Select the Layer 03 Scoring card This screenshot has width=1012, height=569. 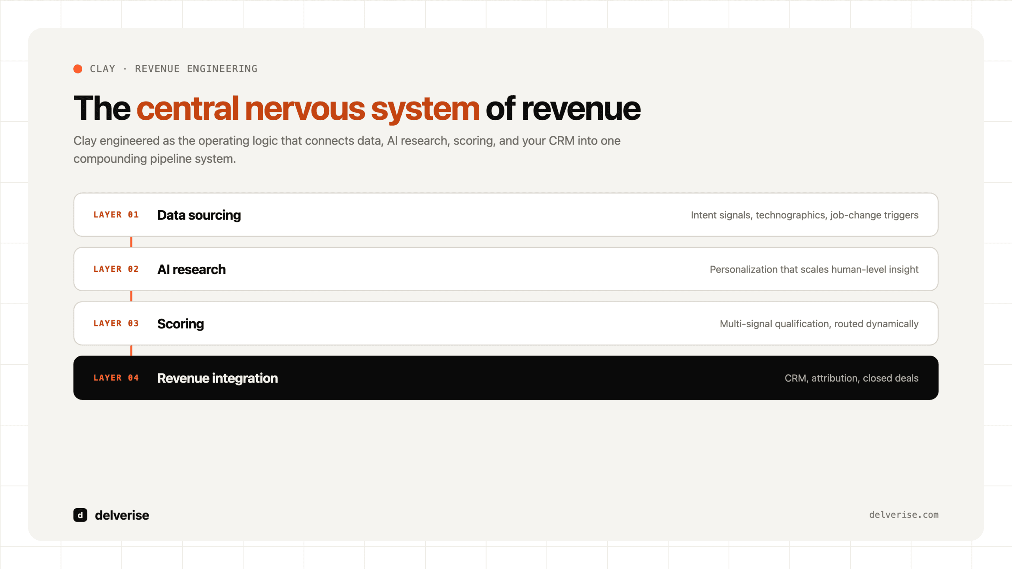point(506,324)
